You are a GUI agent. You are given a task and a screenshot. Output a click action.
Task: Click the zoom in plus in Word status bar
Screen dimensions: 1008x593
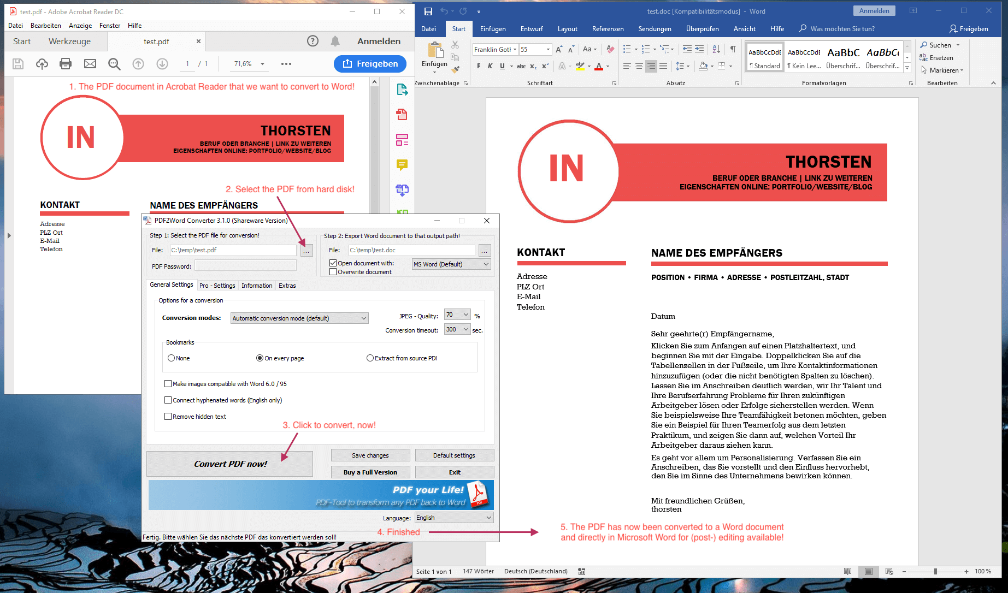tap(966, 571)
